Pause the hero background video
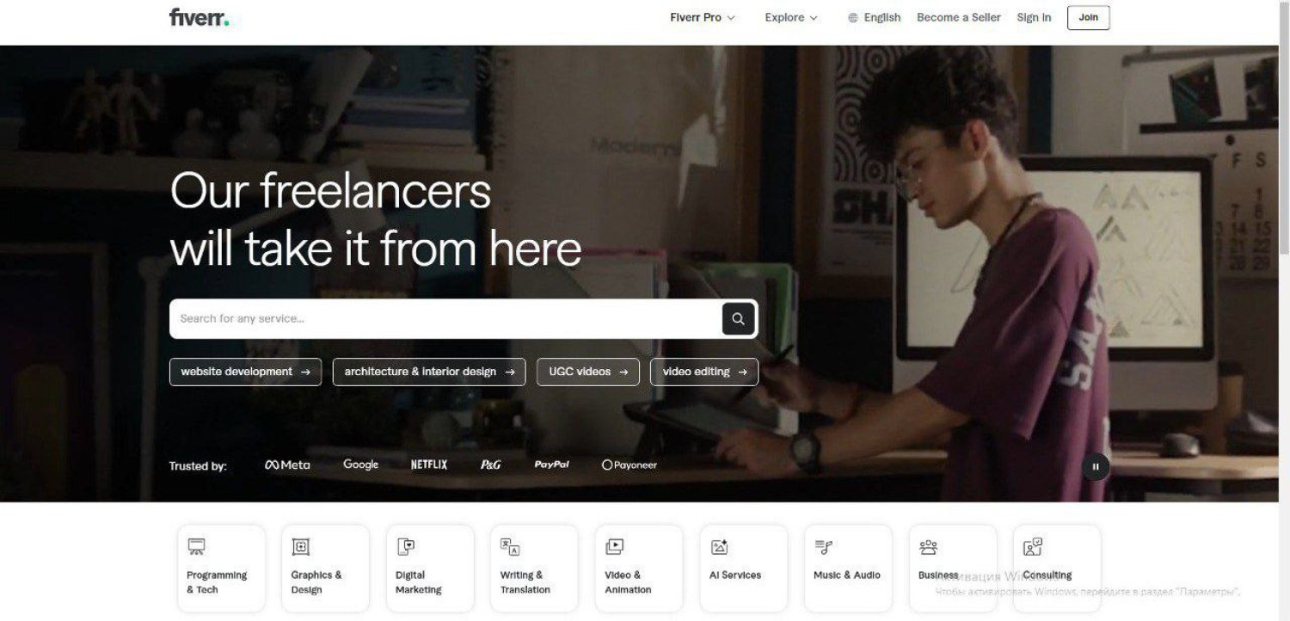The height and width of the screenshot is (621, 1290). point(1096,467)
